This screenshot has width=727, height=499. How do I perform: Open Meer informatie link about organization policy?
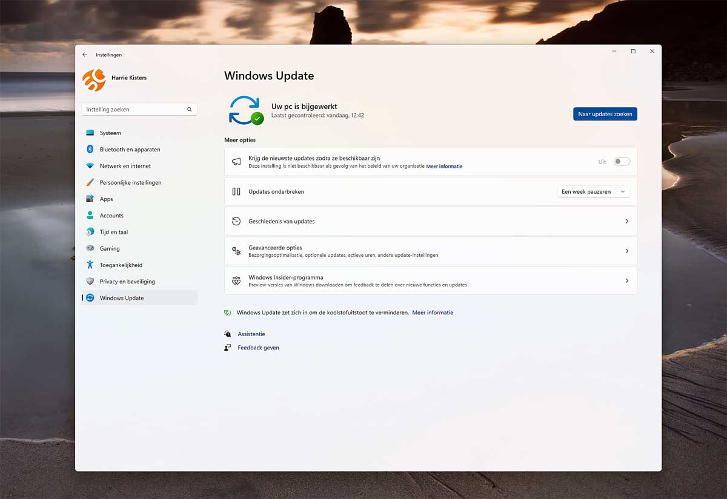pyautogui.click(x=444, y=166)
